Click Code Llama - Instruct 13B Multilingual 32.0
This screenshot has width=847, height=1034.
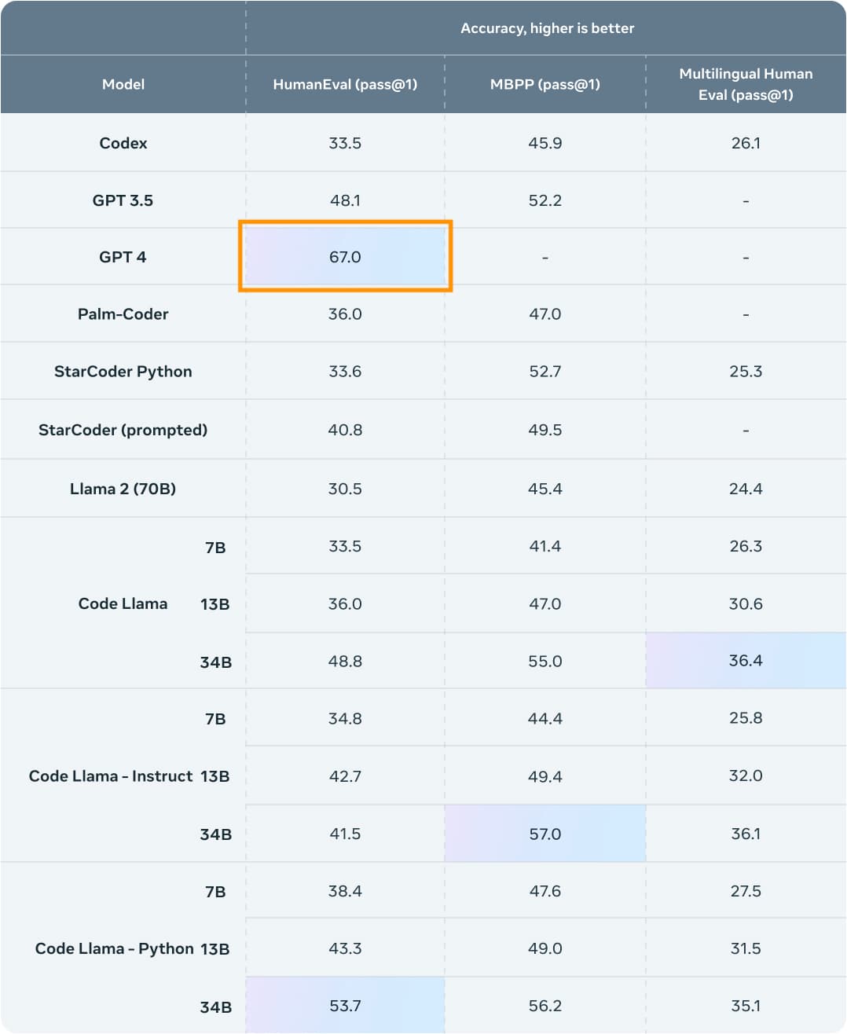[746, 775]
